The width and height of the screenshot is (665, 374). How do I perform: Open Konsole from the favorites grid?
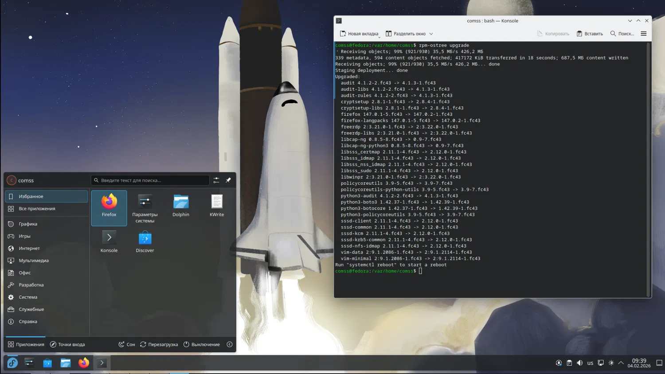[109, 242]
